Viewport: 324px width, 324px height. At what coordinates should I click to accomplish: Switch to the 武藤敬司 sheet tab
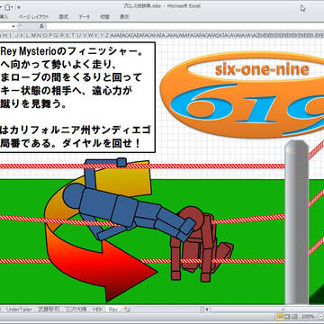point(49,309)
